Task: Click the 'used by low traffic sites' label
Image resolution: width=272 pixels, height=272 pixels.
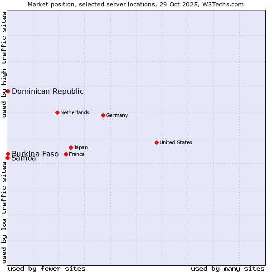Action: coord(4,212)
